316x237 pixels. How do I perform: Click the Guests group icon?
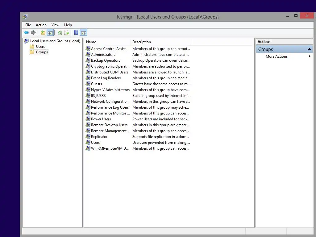88,84
